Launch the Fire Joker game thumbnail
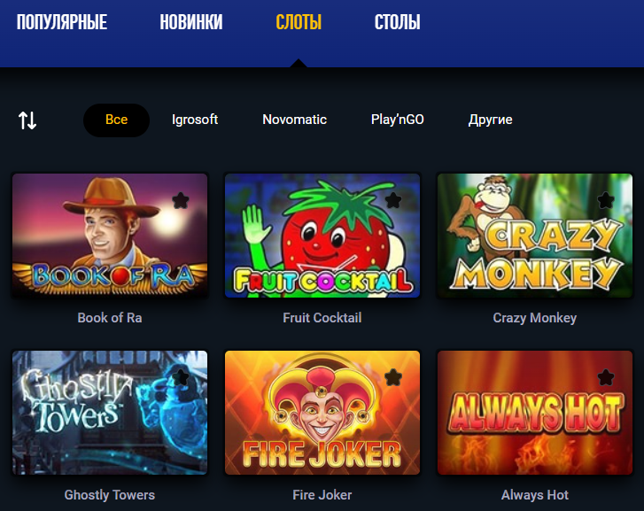 click(x=322, y=413)
